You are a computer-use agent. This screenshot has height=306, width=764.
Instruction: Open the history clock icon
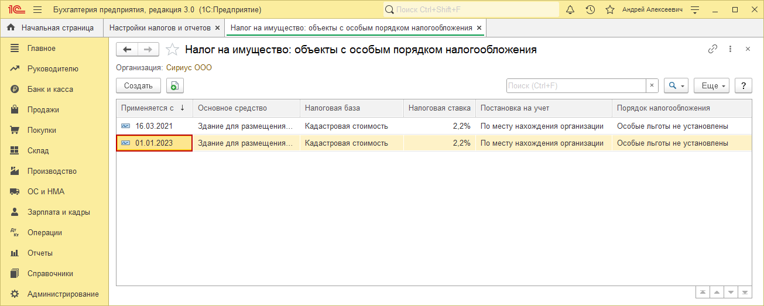coord(590,9)
